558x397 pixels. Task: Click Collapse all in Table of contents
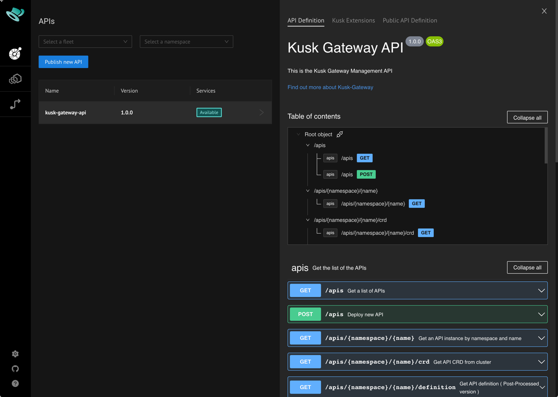pos(527,118)
